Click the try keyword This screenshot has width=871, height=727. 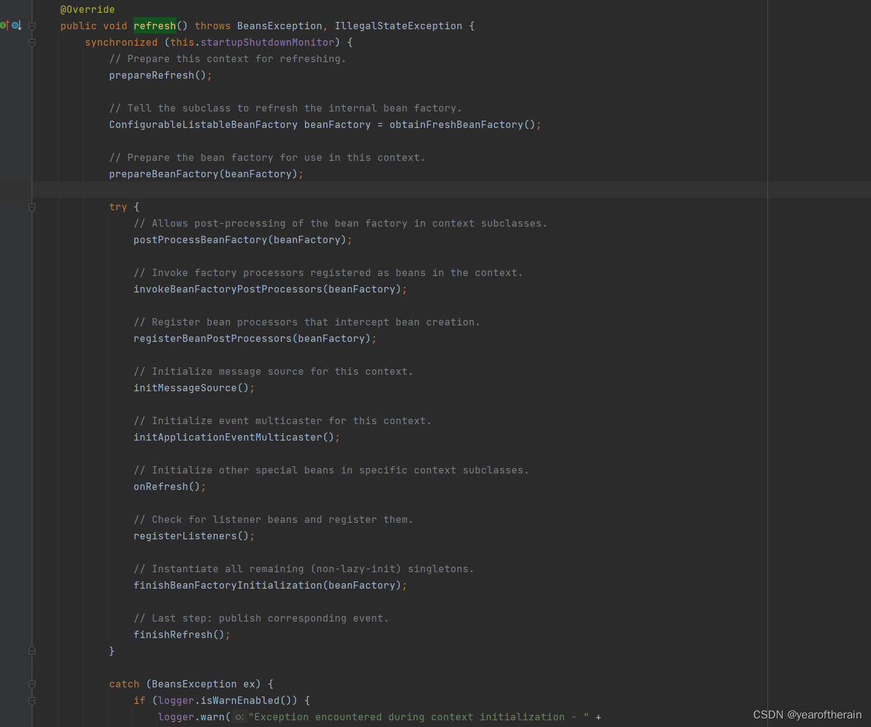[x=118, y=207]
